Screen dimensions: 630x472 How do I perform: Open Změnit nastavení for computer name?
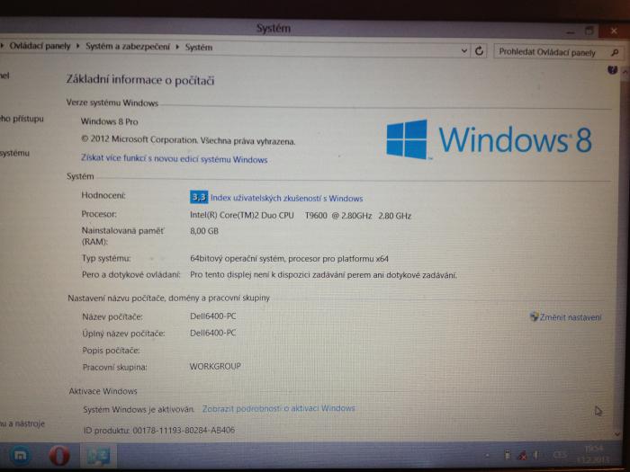click(x=571, y=317)
